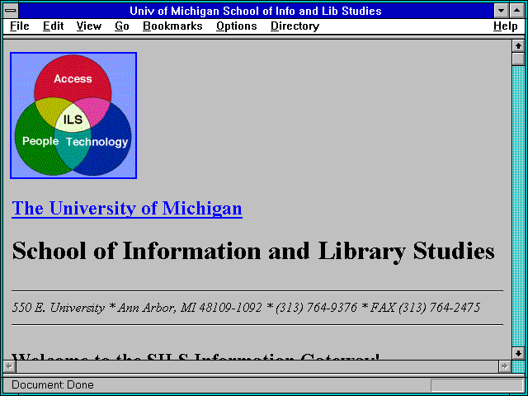The image size is (528, 396).
Task: Click the School of Information and Library Studies heading
Action: click(x=253, y=252)
